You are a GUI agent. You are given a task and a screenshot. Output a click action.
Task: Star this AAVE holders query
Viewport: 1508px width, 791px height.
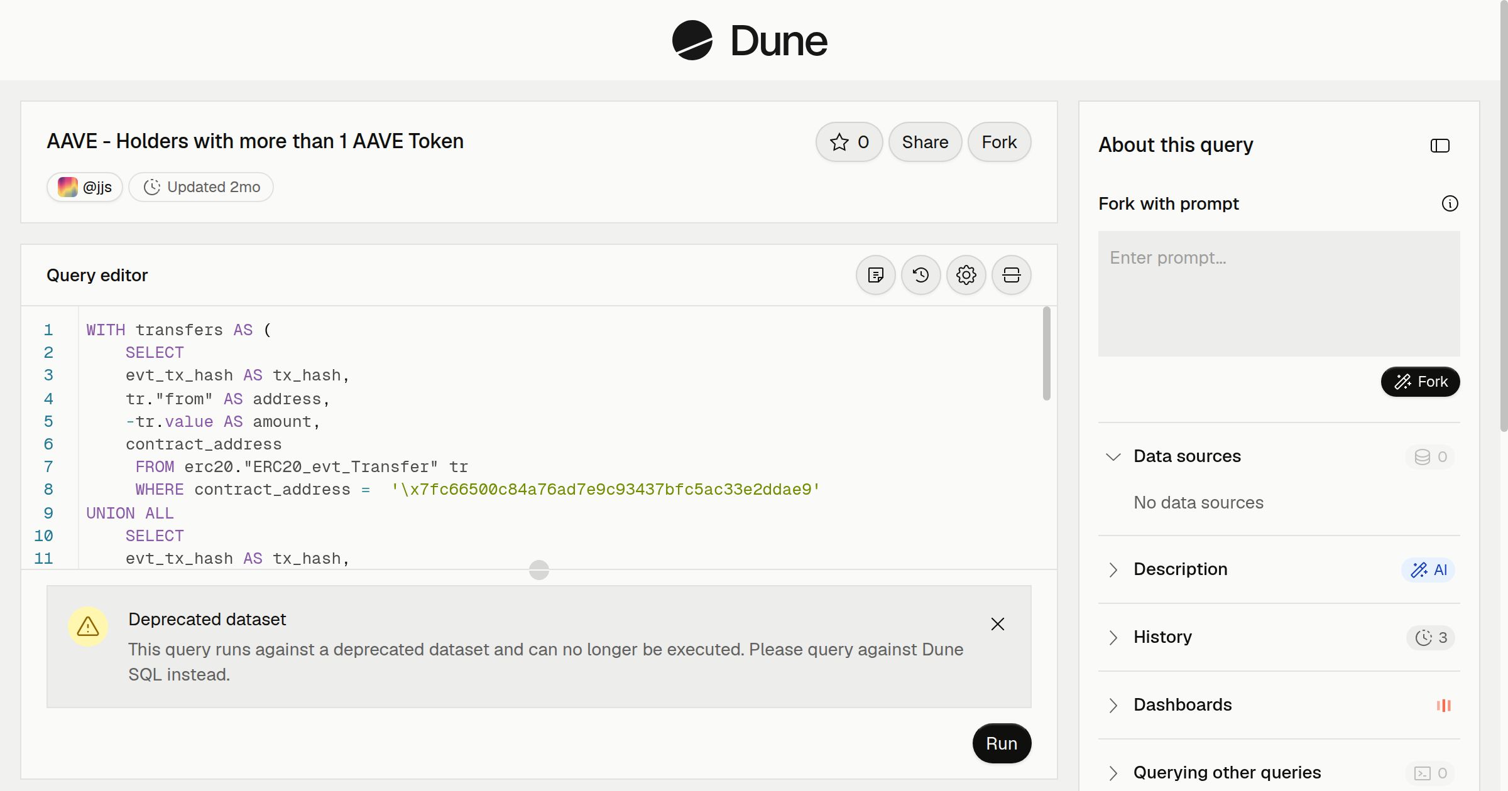(849, 142)
